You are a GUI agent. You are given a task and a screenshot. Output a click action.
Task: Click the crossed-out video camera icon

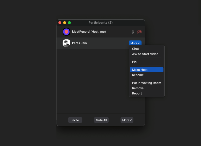(140, 32)
